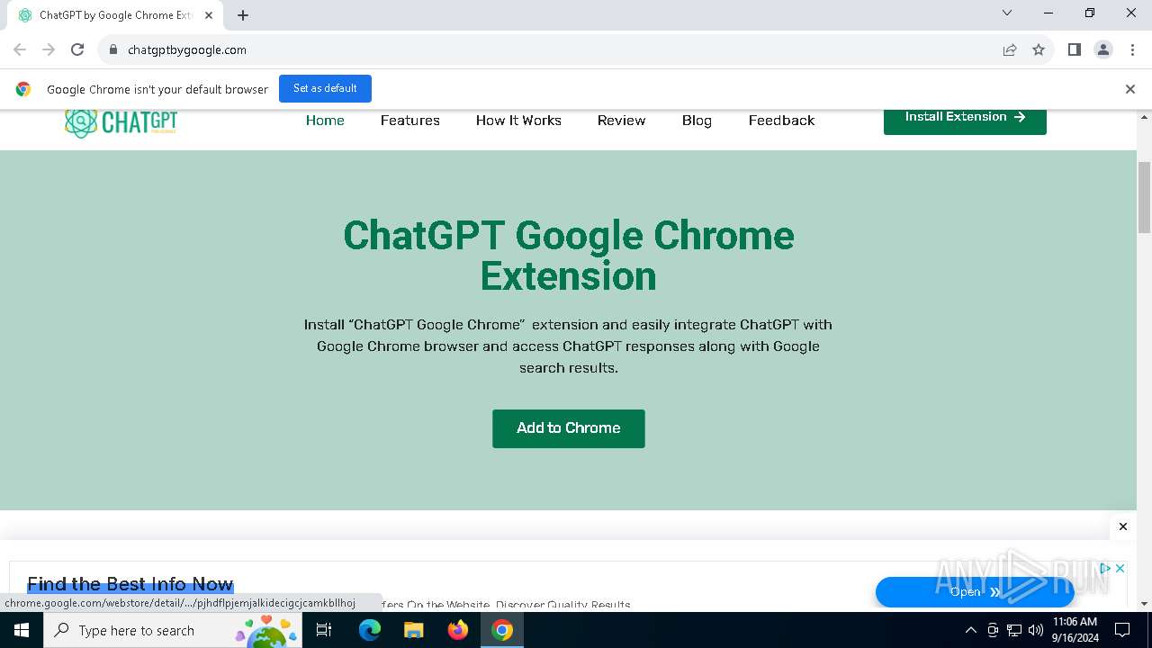Open the Chrome three-dot menu
Viewport: 1152px width, 648px height.
[x=1131, y=49]
